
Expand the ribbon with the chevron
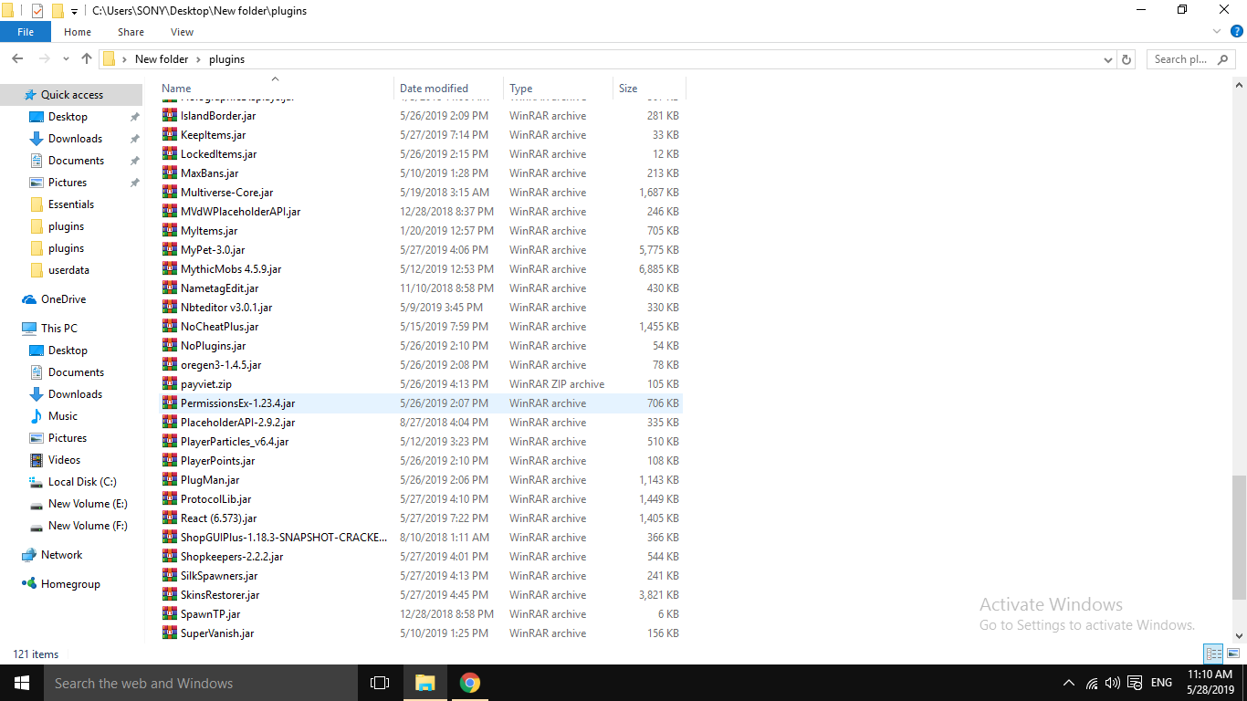(x=1217, y=31)
